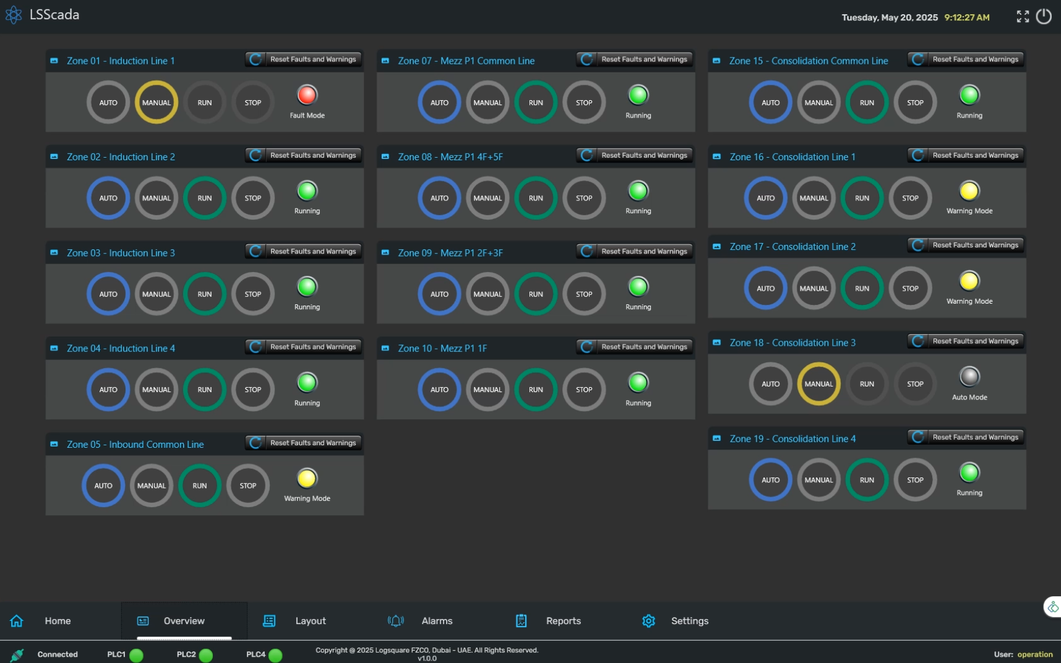Reset Faults and Warnings for Zone 01
Image resolution: width=1061 pixels, height=663 pixels.
pos(304,59)
